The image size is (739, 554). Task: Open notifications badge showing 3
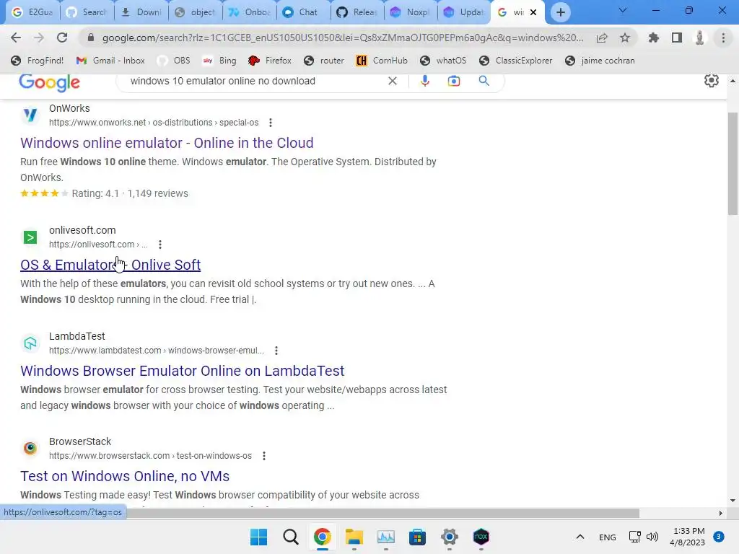pyautogui.click(x=719, y=537)
